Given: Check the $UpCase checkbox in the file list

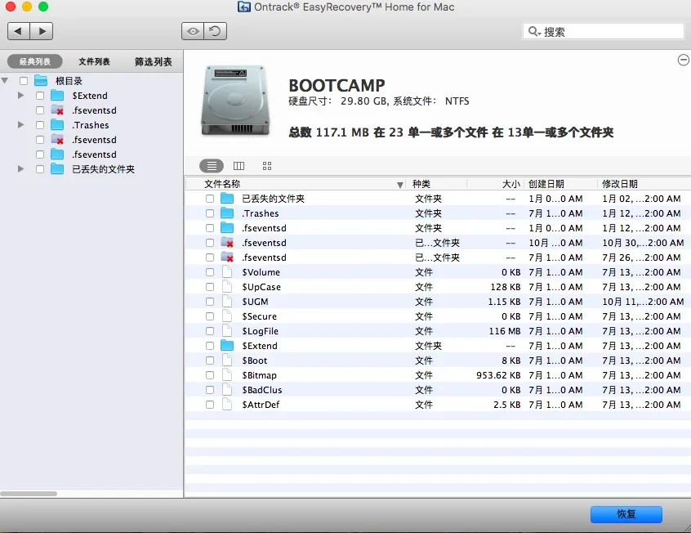Looking at the screenshot, I should [x=210, y=287].
